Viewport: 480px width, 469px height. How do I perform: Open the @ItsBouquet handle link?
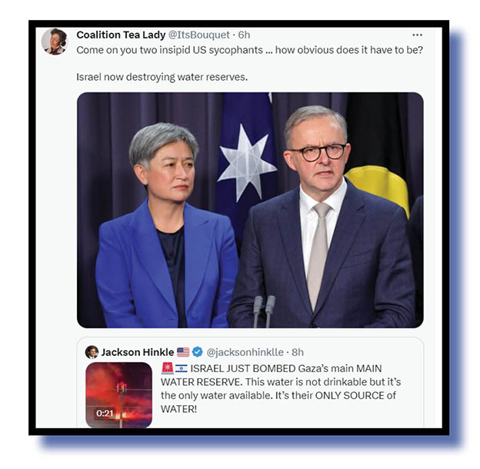199,35
